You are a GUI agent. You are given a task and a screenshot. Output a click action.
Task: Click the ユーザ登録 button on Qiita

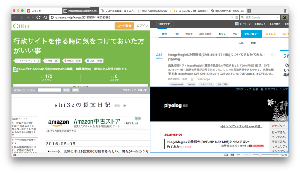pos(124,26)
